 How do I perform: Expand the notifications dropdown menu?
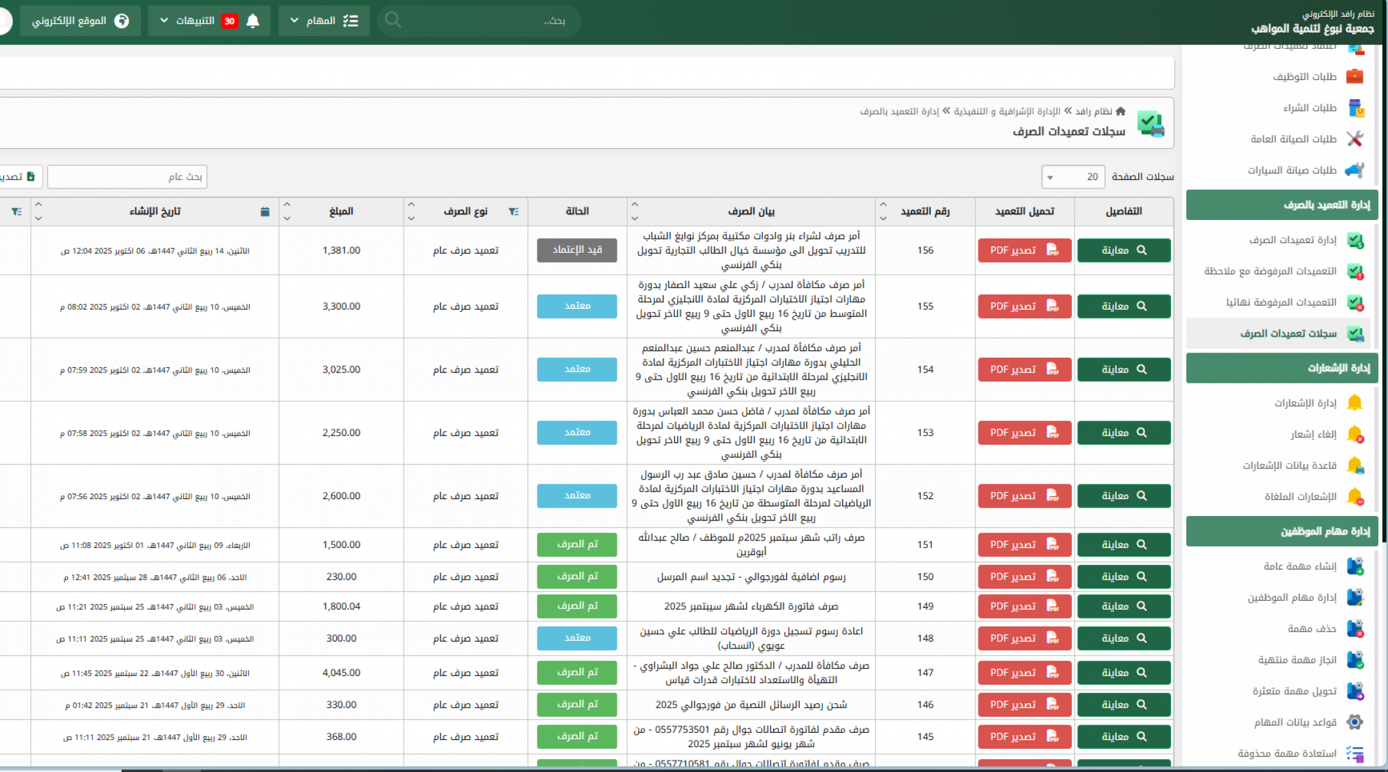[165, 21]
